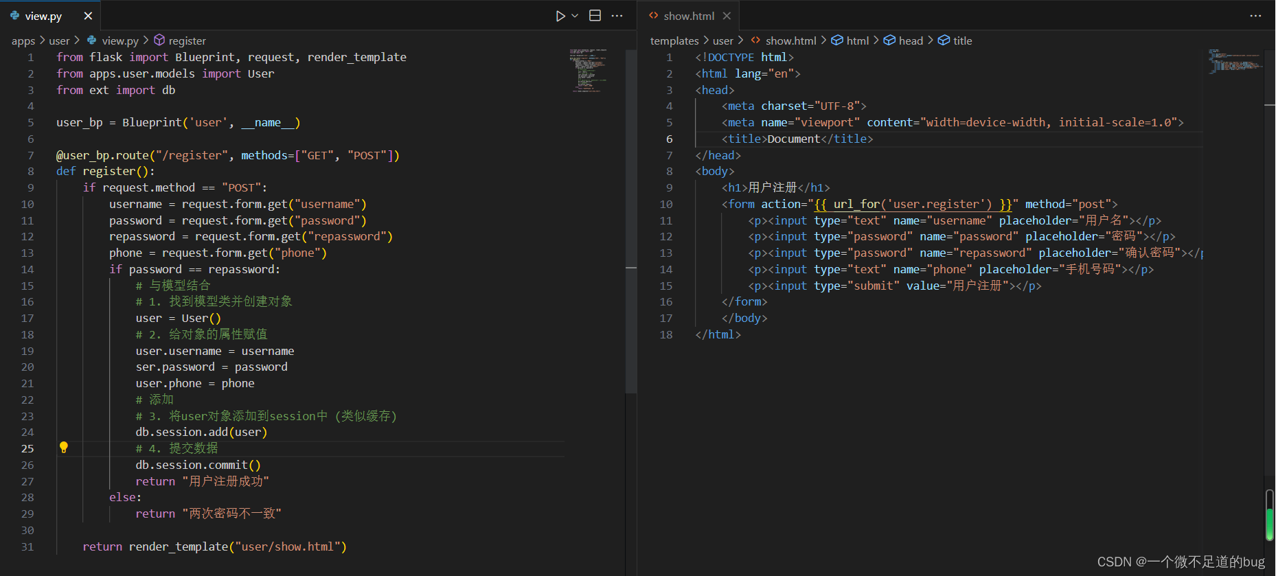
Task: Select 'user' folder in view.py breadcrumb
Action: pos(59,41)
